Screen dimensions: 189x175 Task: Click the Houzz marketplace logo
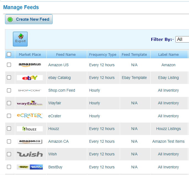[x=30, y=129]
